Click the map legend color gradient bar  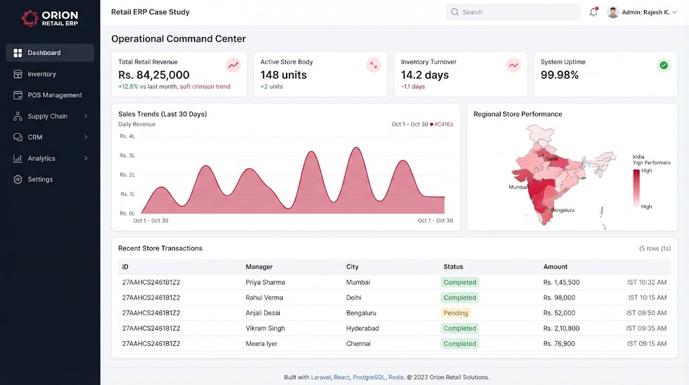637,188
